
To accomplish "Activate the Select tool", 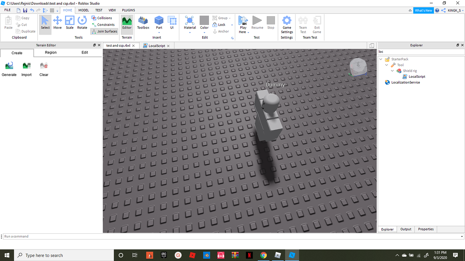I will pyautogui.click(x=45, y=24).
